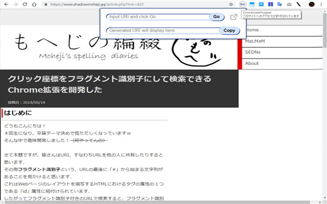Screen dimensions: 327x204
Task: Click the CoordinateHopper extension icon
Action: click(242, 4)
